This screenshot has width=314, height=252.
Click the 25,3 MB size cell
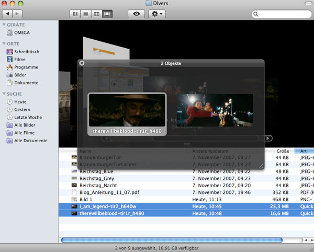pos(279,207)
